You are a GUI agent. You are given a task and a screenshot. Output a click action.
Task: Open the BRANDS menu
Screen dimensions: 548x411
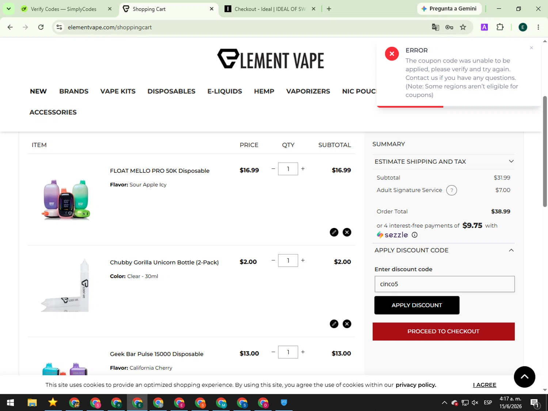click(x=74, y=91)
